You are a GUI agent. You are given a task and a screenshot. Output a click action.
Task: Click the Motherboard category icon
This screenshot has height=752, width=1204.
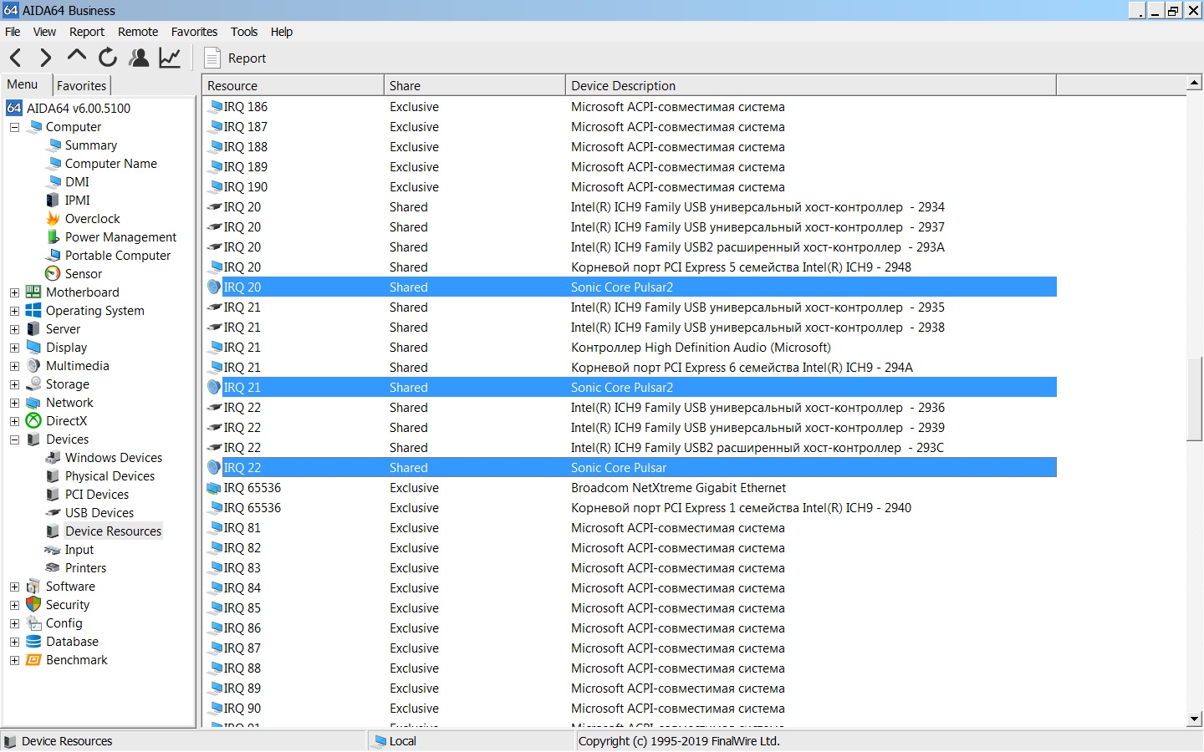click(33, 292)
